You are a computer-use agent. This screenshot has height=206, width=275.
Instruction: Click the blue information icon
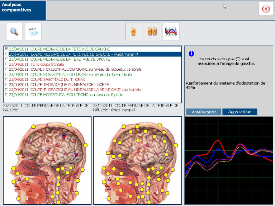tap(191, 53)
